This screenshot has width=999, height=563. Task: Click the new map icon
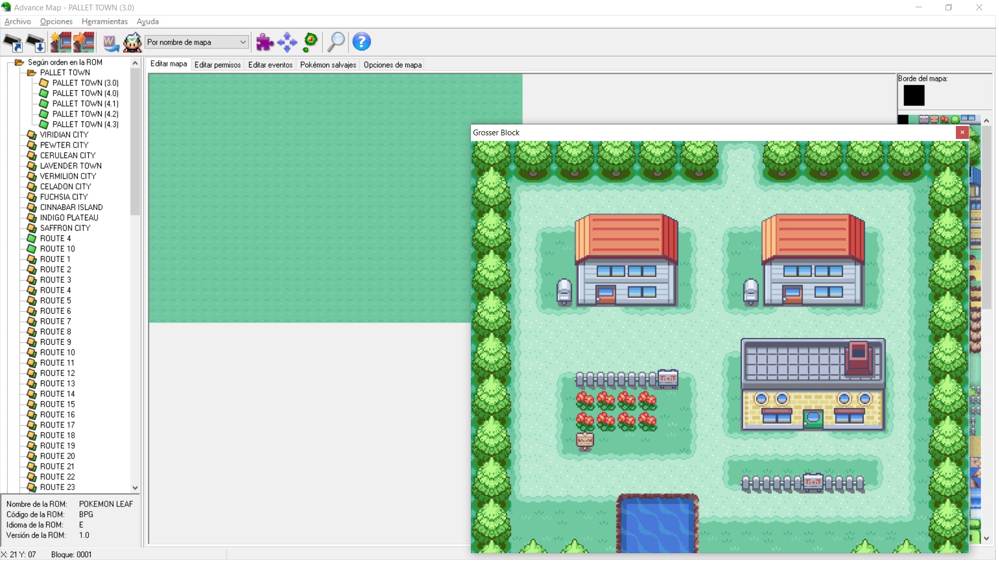click(x=61, y=43)
